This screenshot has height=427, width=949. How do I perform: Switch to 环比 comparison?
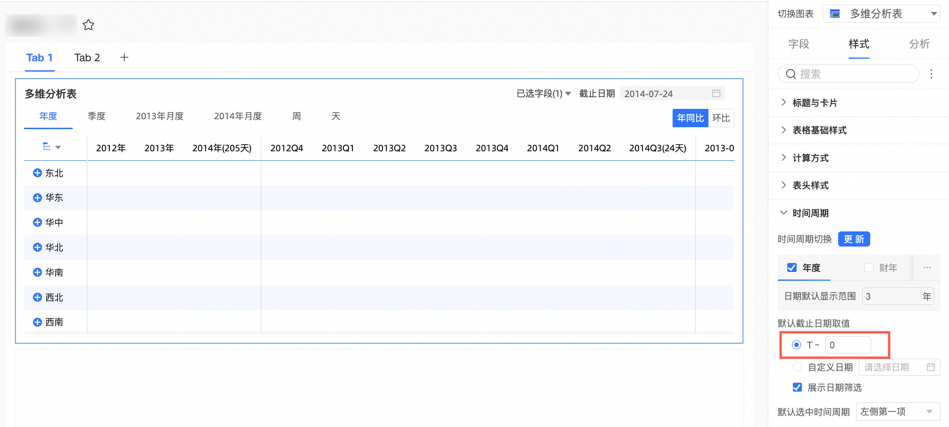[721, 118]
